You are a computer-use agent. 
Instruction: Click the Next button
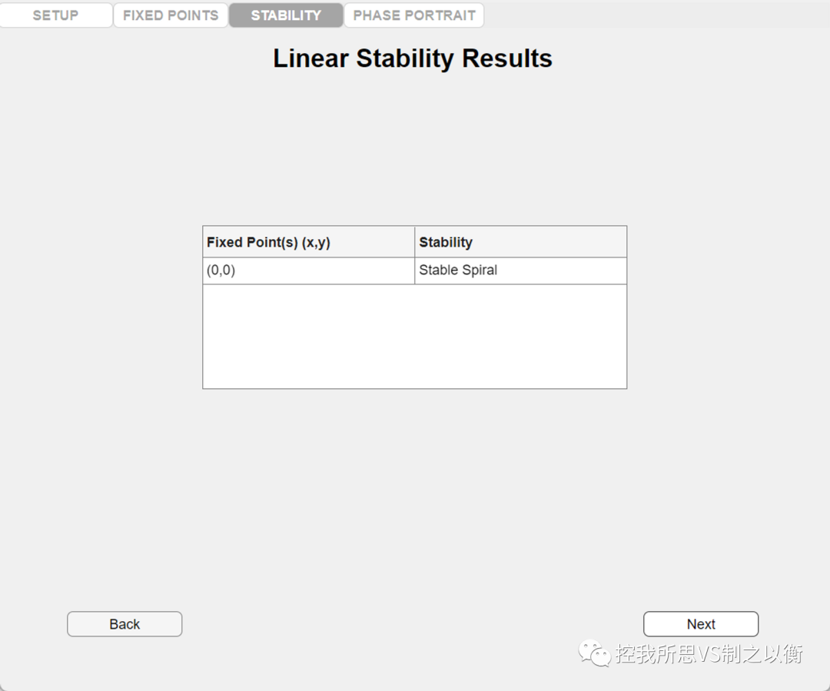coord(701,624)
